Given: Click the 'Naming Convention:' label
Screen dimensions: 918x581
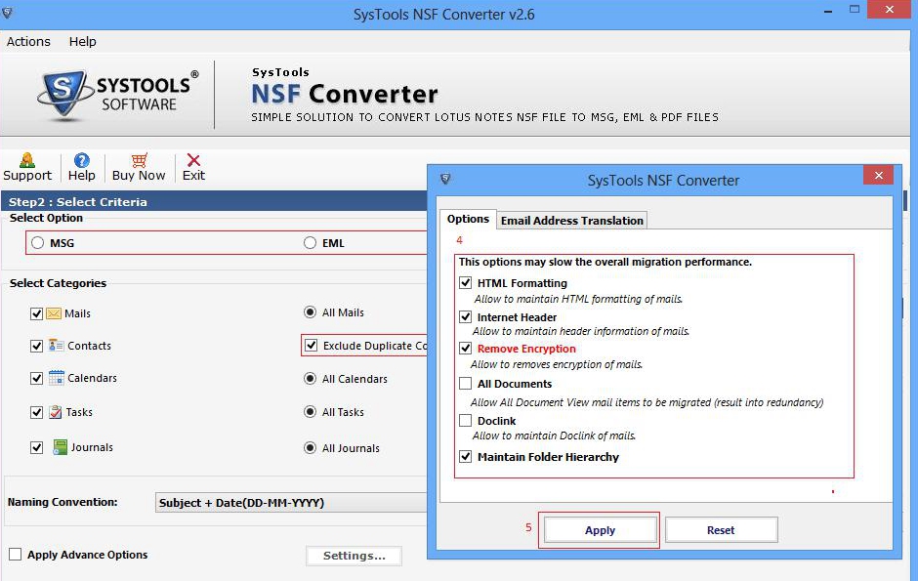Looking at the screenshot, I should (x=63, y=502).
